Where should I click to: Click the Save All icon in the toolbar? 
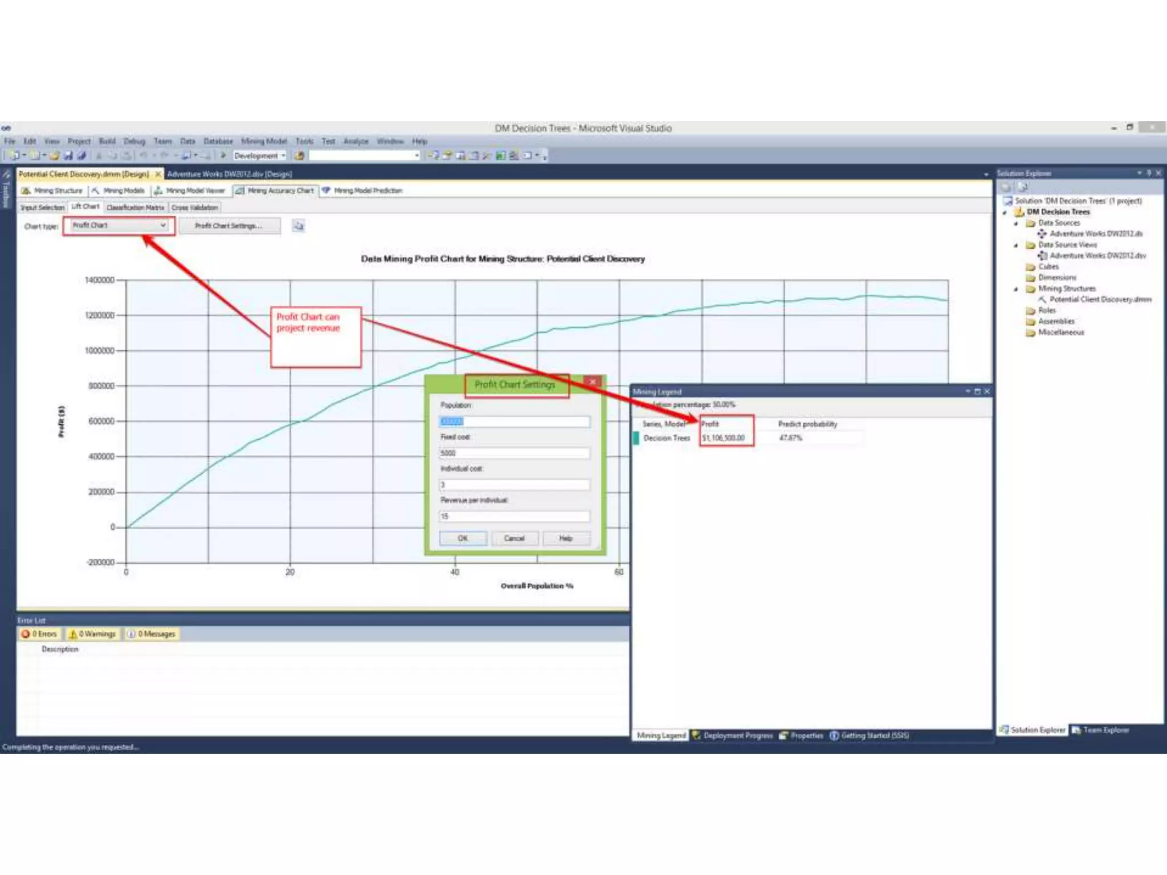81,155
